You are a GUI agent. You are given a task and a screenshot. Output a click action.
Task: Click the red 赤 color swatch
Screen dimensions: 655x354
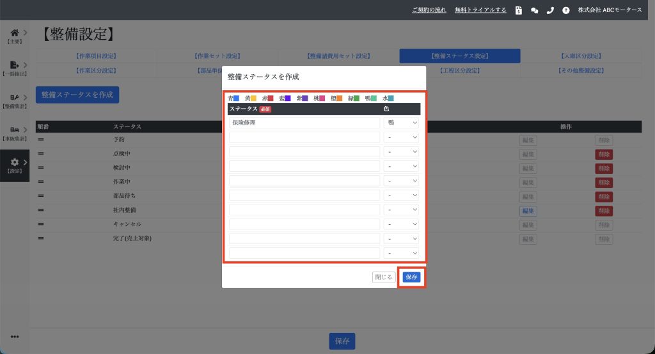pos(271,98)
